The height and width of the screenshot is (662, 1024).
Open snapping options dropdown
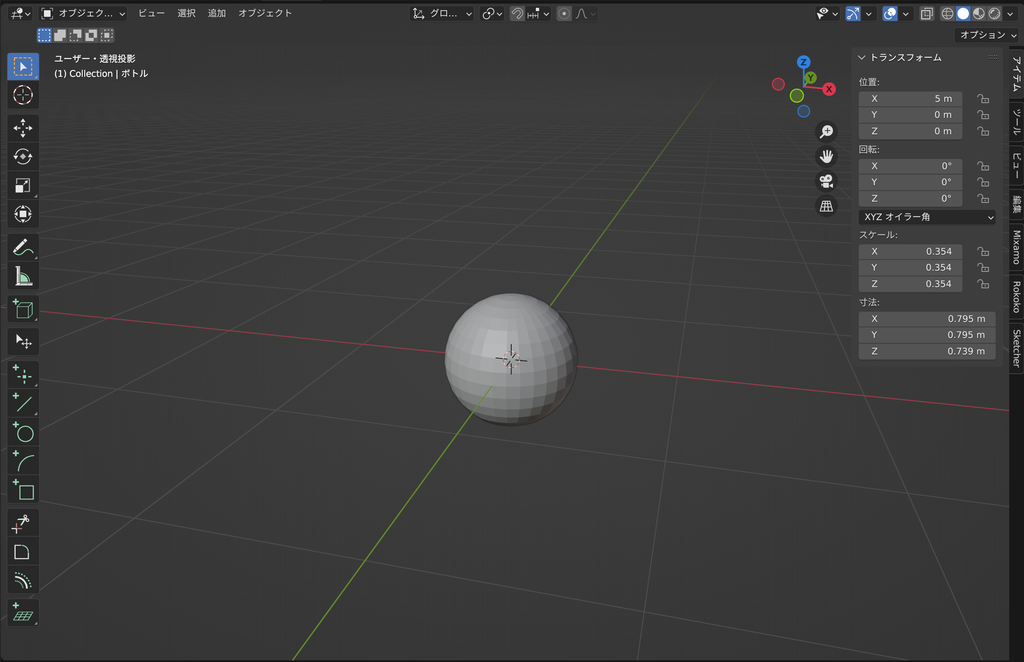pyautogui.click(x=538, y=14)
